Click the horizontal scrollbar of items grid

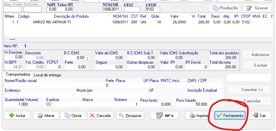click(138, 39)
